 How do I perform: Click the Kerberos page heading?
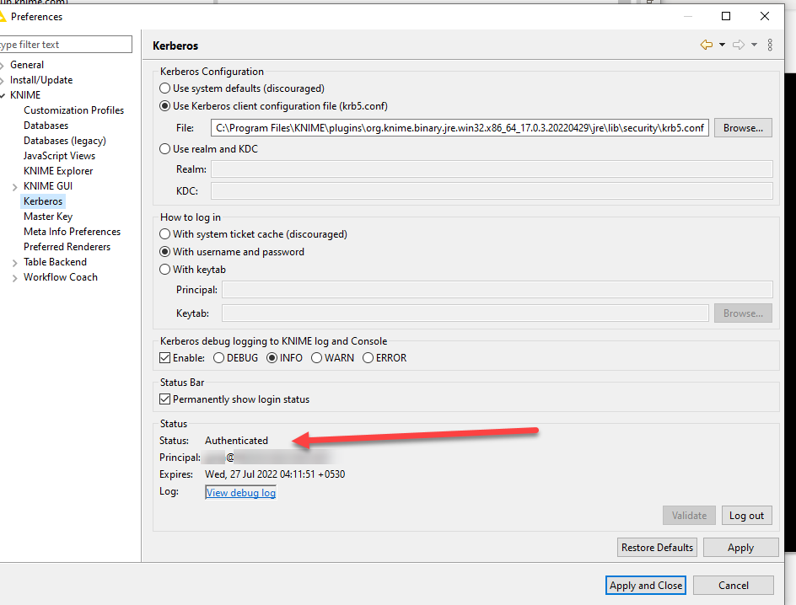pos(175,46)
